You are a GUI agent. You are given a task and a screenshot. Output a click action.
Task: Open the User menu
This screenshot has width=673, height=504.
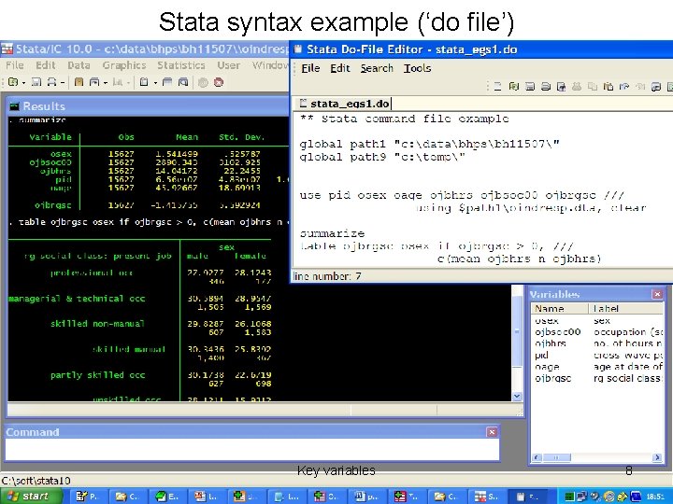point(228,65)
